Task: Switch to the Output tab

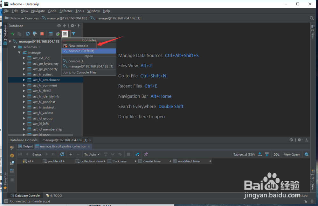Action: click(x=25, y=146)
